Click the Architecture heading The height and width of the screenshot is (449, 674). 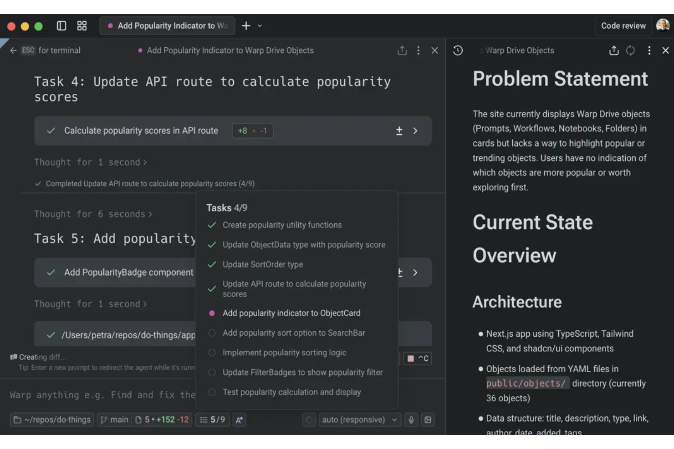pyautogui.click(x=517, y=302)
